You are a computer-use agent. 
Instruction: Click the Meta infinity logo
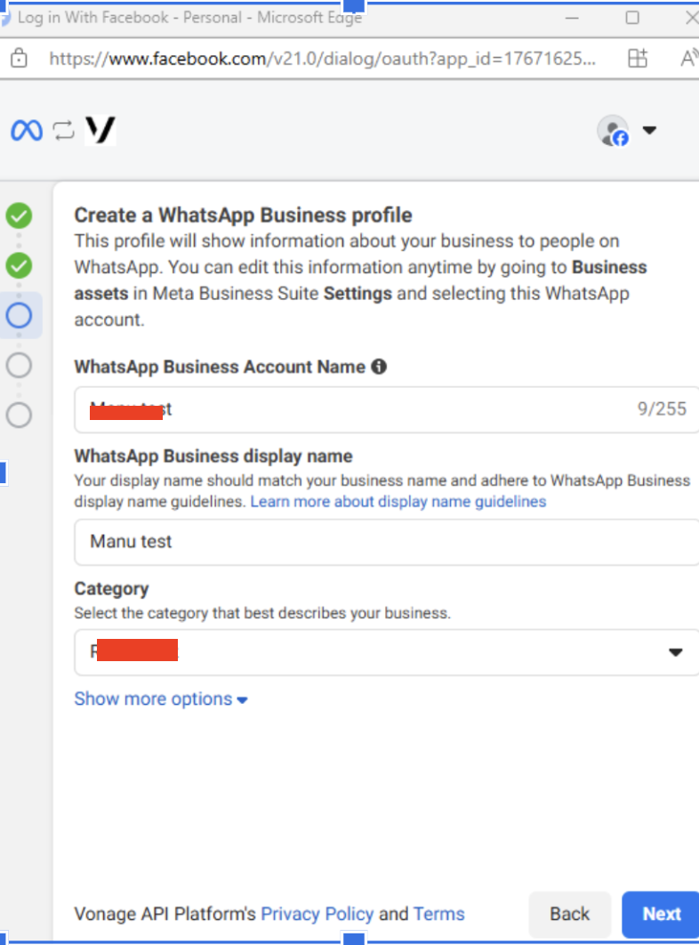(27, 130)
